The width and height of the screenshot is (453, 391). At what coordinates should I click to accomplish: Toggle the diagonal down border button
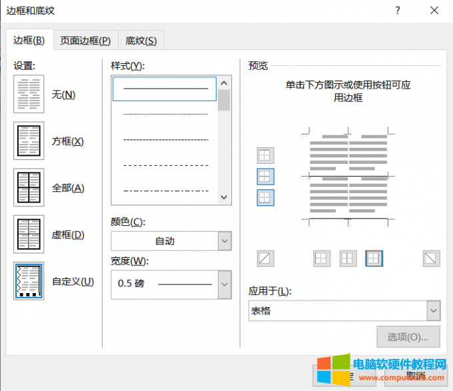[431, 258]
